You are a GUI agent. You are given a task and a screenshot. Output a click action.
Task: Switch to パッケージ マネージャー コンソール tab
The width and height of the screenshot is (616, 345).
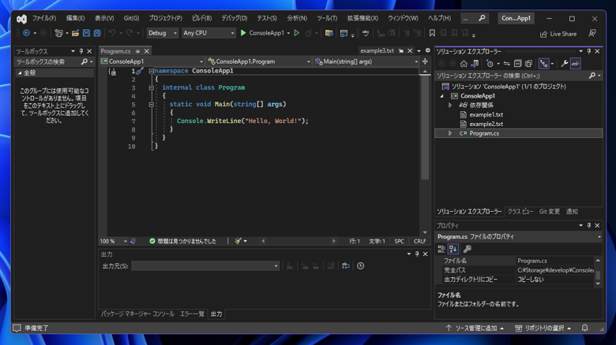(137, 314)
